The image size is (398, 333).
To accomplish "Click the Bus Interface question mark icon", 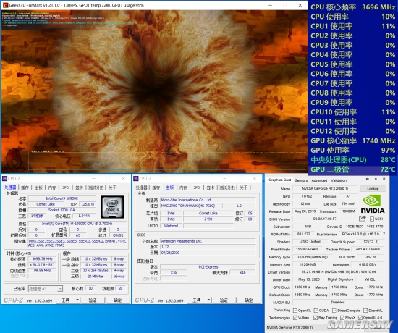I will pos(384,234).
